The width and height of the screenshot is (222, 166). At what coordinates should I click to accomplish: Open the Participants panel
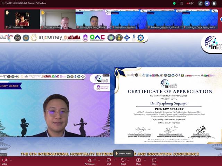point(90,162)
